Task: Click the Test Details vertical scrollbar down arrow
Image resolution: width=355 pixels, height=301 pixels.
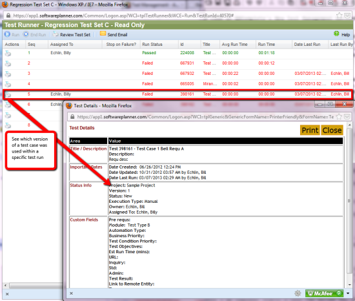Action: (x=350, y=285)
